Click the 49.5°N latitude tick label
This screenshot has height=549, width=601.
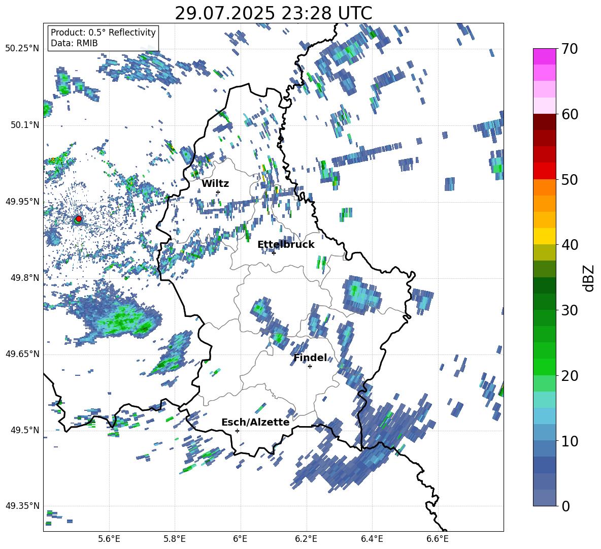[24, 430]
